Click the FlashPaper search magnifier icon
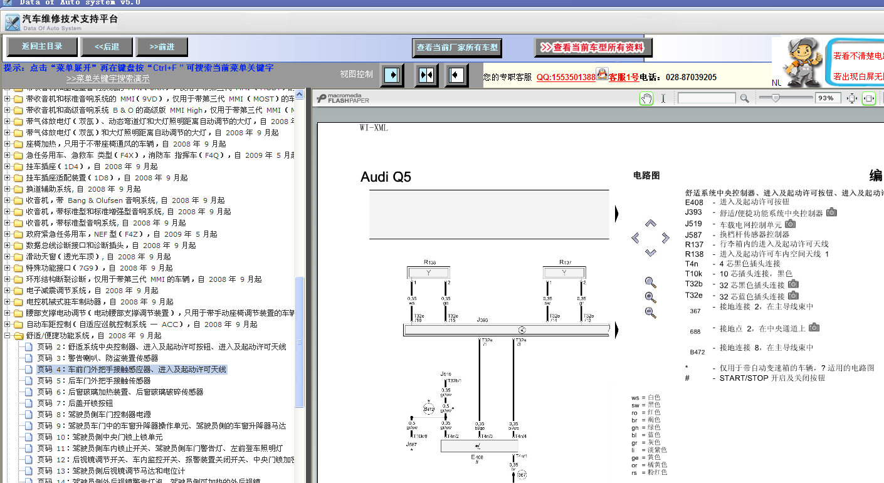Screen dimensions: 884x483 click(744, 98)
